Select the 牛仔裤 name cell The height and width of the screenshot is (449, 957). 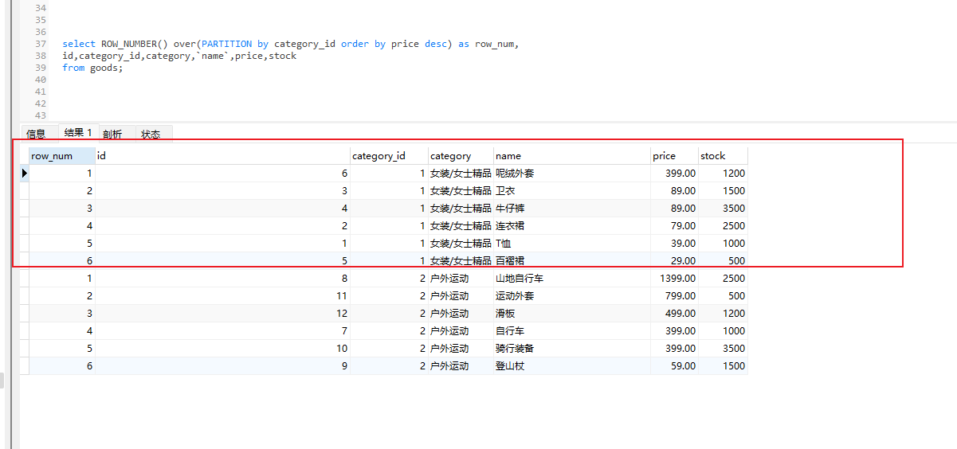point(572,209)
